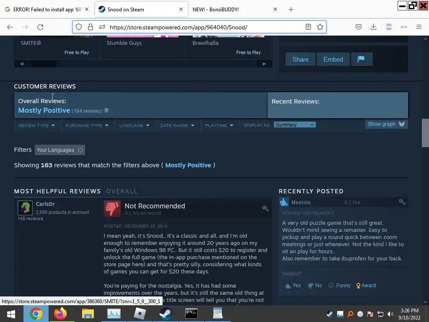The image size is (429, 322).
Task: Expand the Purchase Type dropdown
Action: coord(87,125)
